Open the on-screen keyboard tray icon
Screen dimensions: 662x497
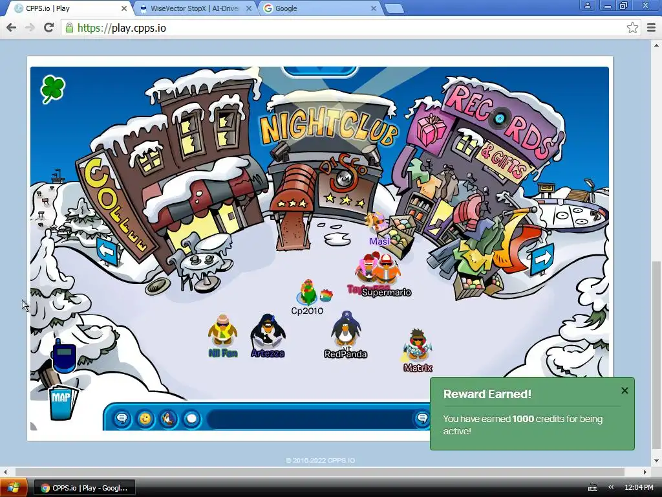593,488
